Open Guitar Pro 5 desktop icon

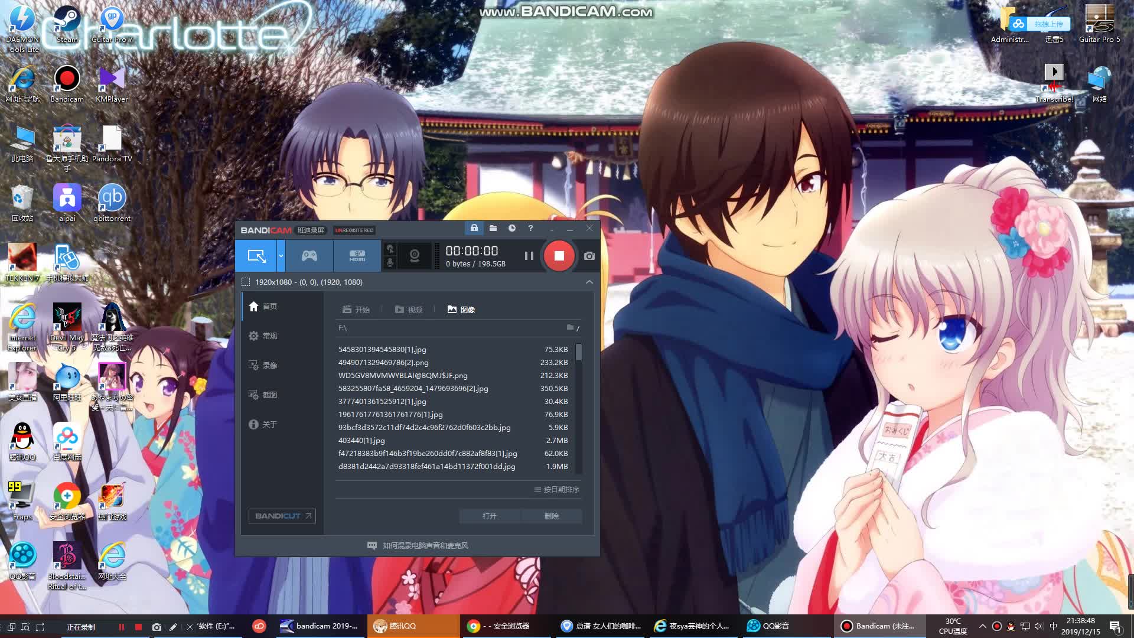[1099, 25]
